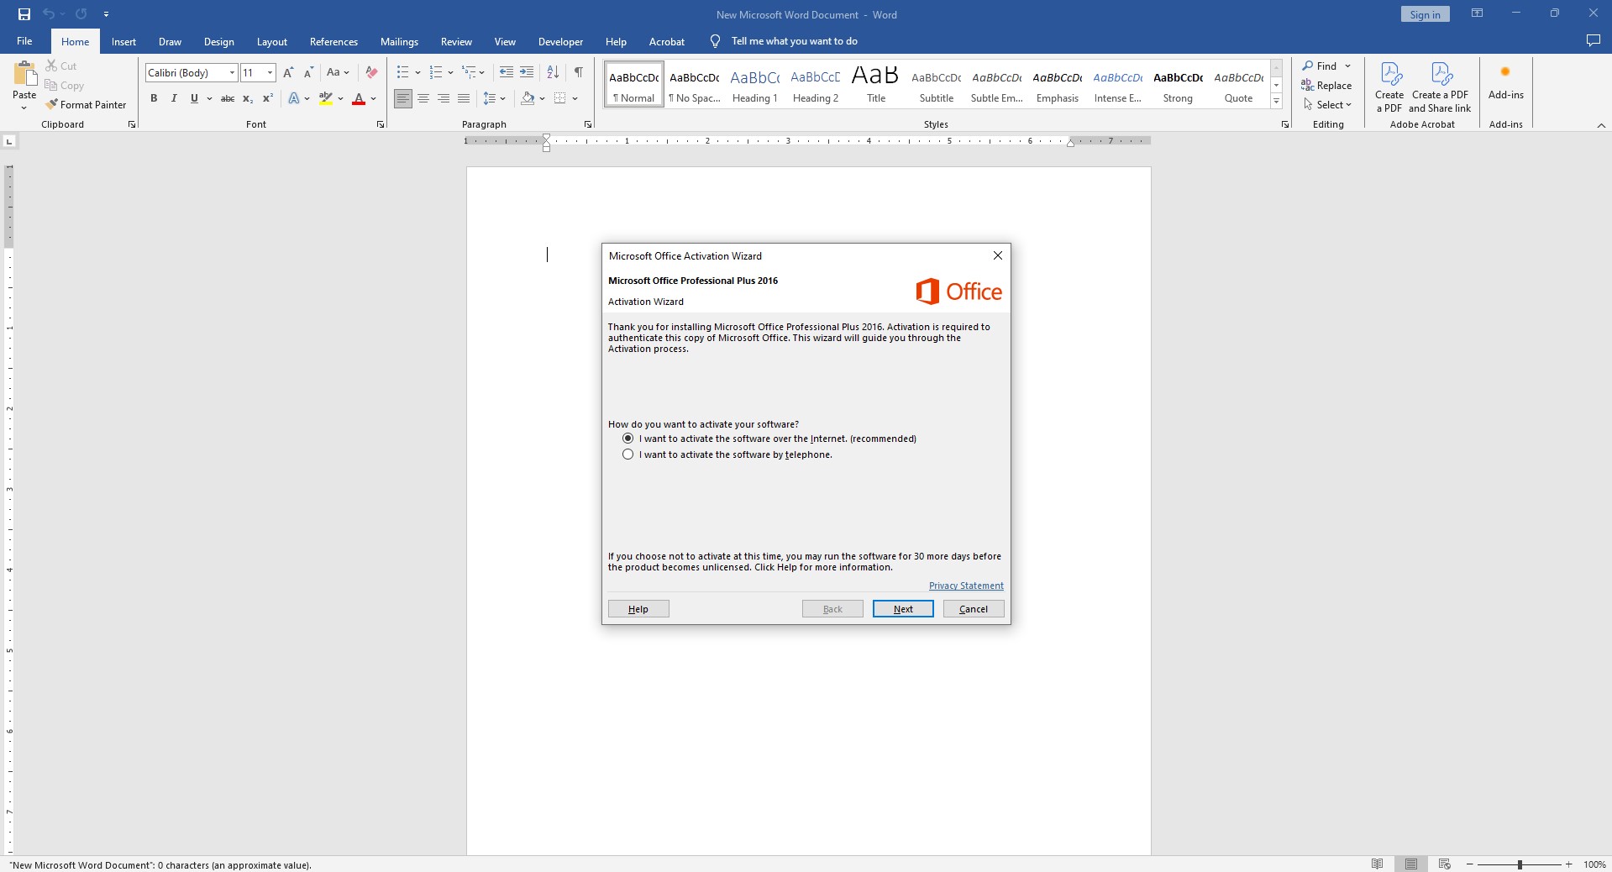Screen dimensions: 1612x872
Task: Click Next in Activation Wizard
Action: (903, 609)
